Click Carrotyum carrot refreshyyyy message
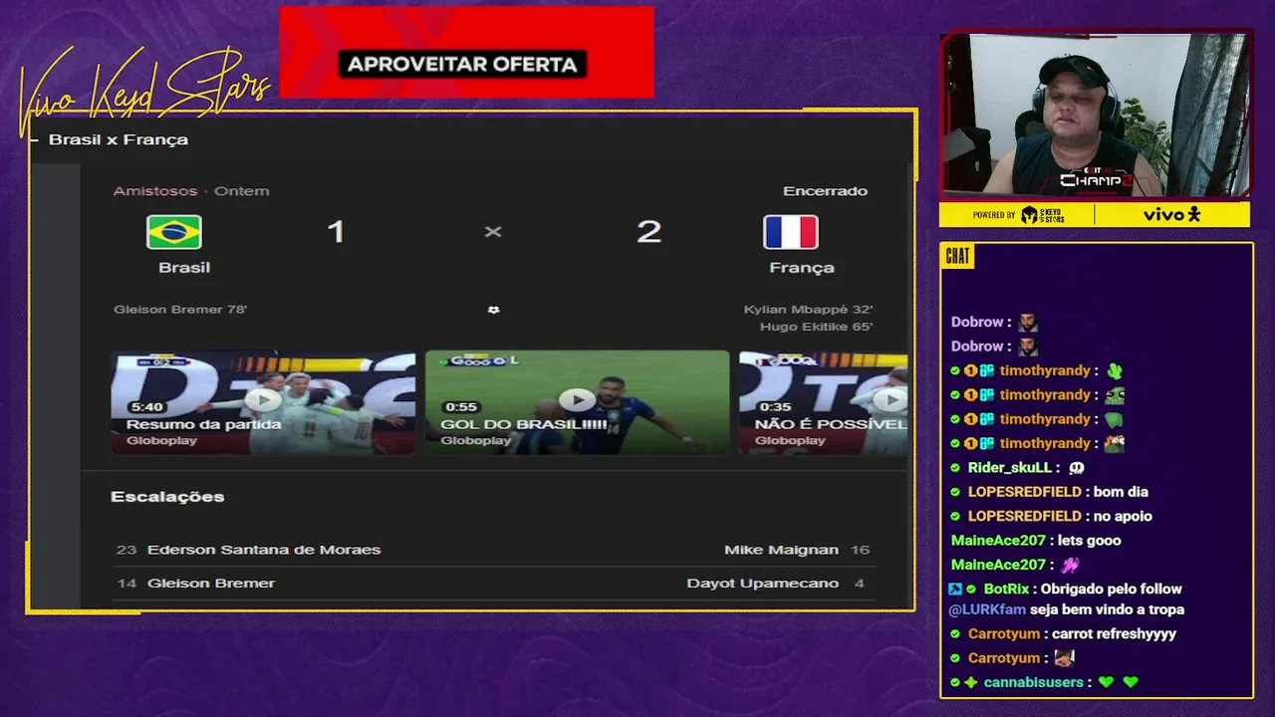Viewport: 1275px width, 717px height. [1063, 634]
